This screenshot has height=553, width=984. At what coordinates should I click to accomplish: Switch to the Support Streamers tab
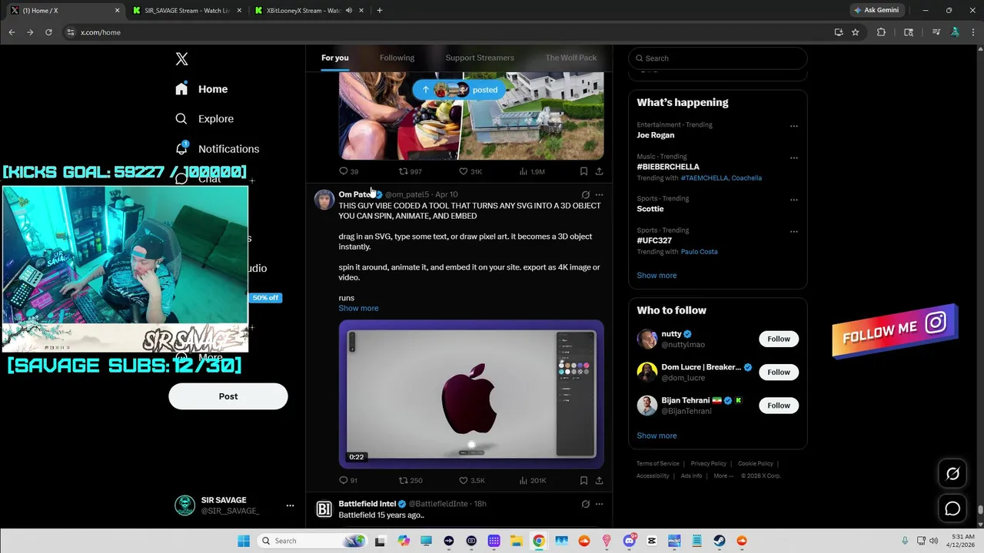point(480,58)
